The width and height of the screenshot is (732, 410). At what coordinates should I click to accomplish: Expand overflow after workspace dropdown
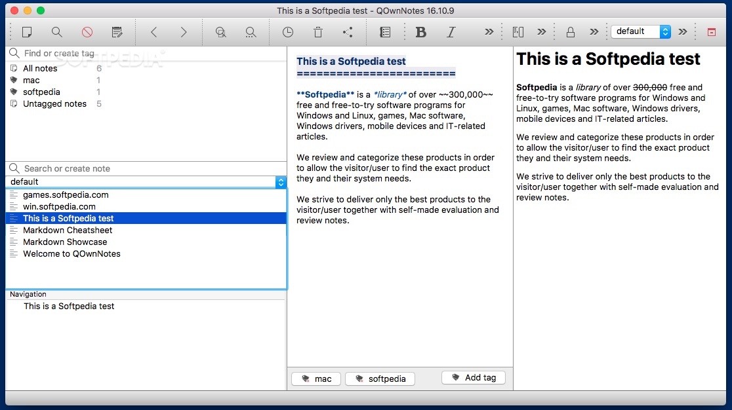683,31
